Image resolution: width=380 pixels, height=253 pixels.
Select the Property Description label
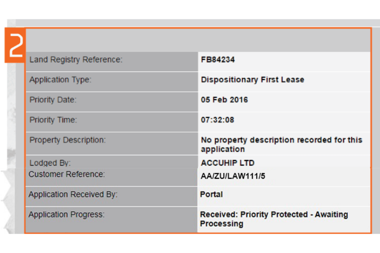[x=68, y=140]
